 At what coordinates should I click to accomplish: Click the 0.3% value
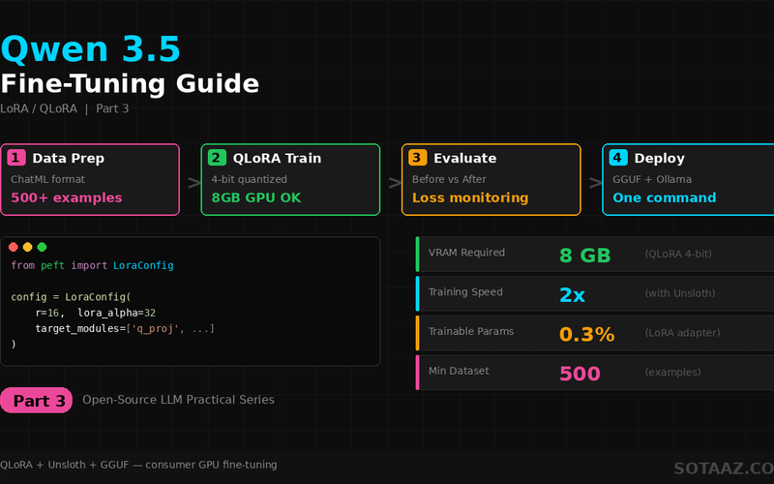tap(587, 334)
